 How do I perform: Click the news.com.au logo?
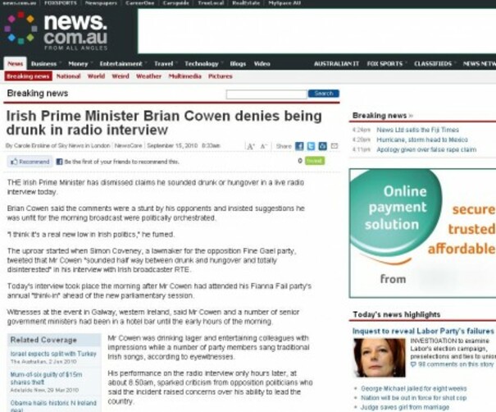[57, 31]
